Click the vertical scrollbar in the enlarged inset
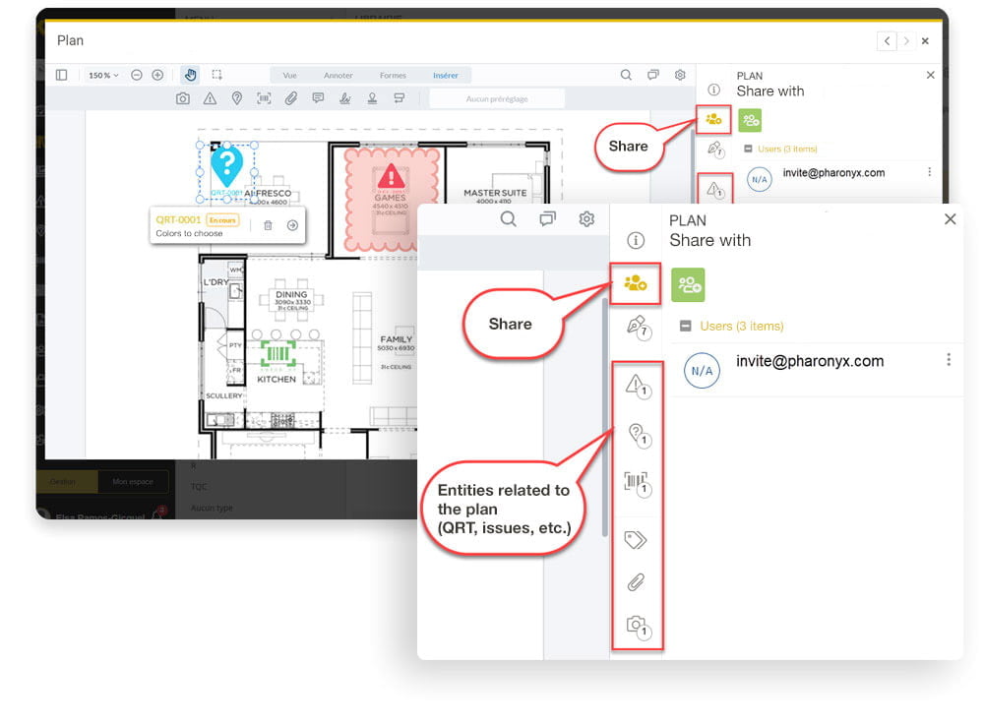The width and height of the screenshot is (984, 724). click(x=605, y=417)
